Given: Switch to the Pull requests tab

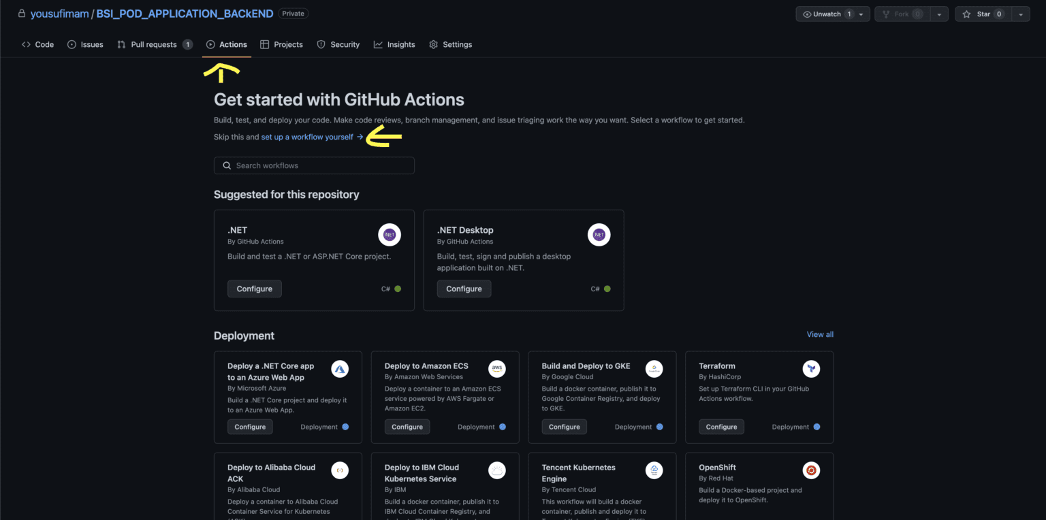Looking at the screenshot, I should coord(155,44).
